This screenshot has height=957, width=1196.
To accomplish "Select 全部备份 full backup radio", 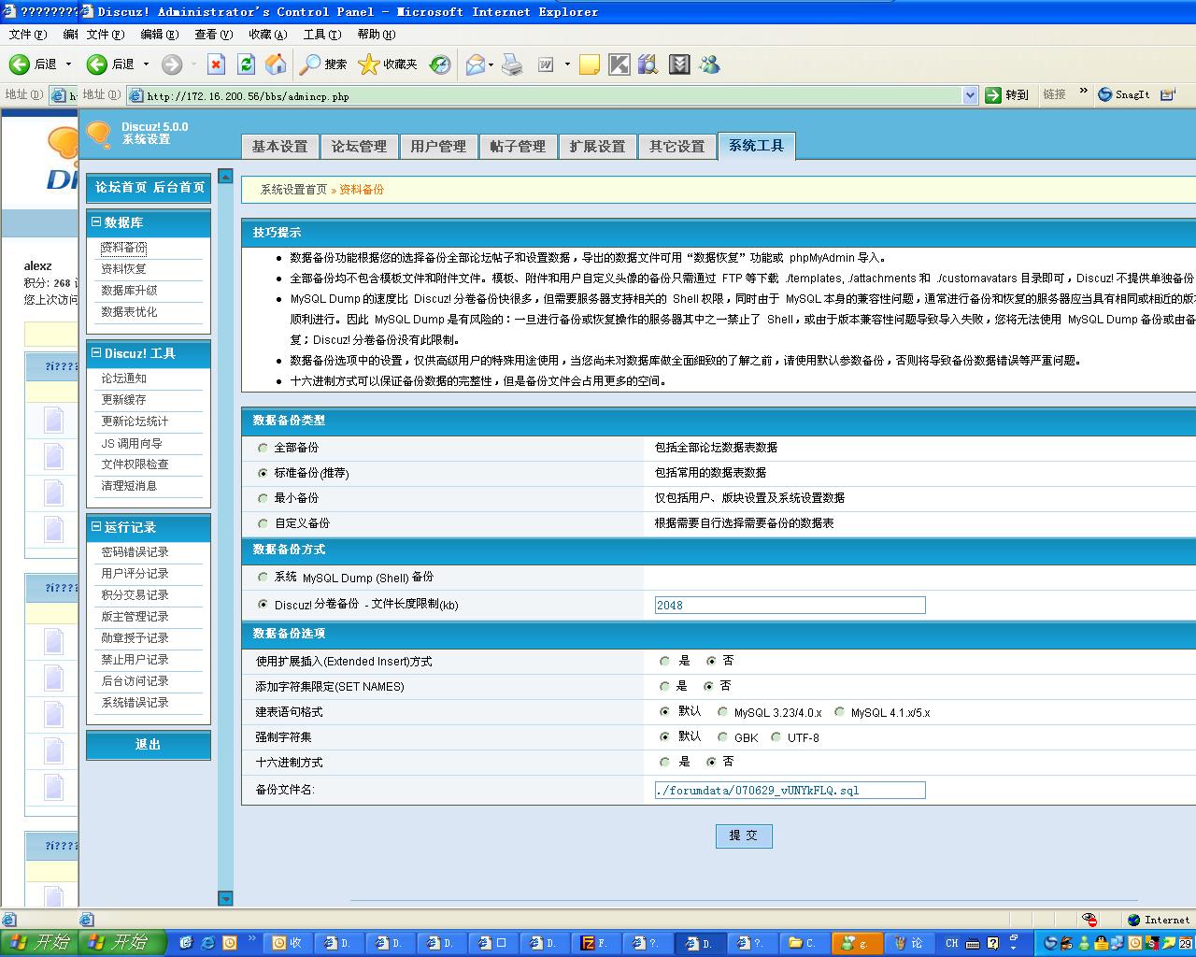I will (x=263, y=448).
